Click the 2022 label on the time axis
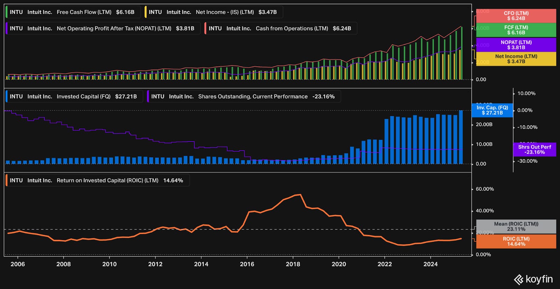 coord(384,264)
